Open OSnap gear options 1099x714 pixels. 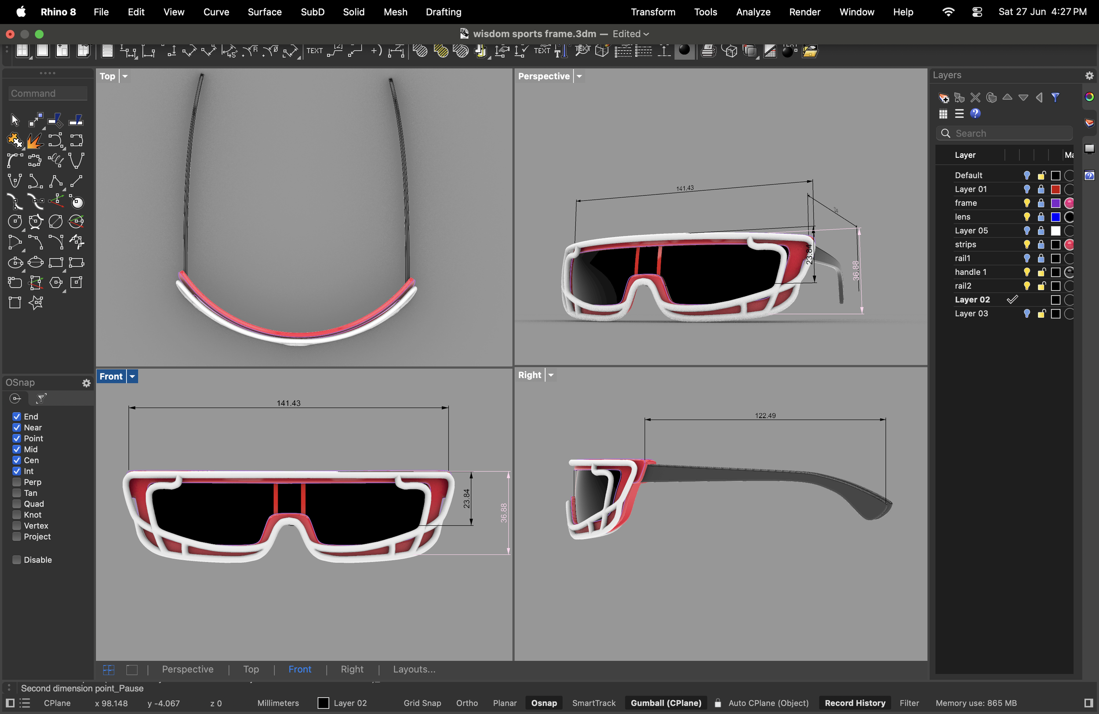tap(86, 383)
